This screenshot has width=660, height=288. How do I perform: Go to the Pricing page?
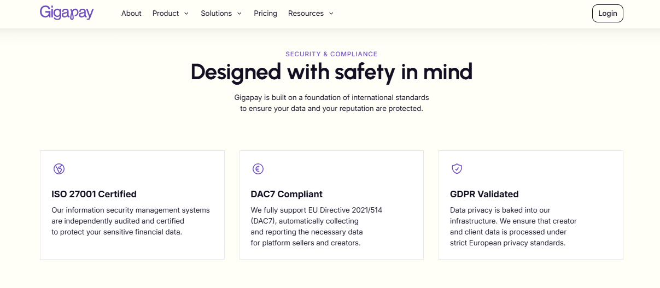(x=265, y=13)
